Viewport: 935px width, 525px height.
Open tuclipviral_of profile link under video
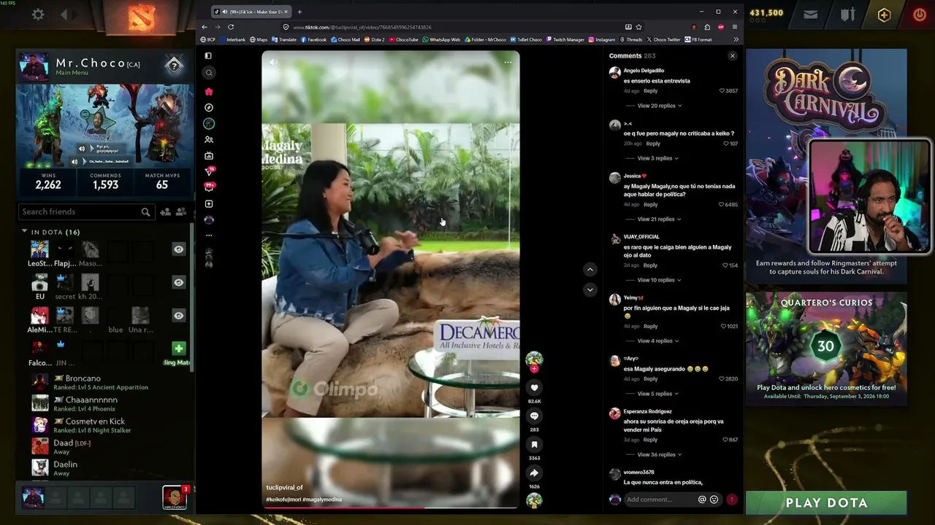coord(284,488)
